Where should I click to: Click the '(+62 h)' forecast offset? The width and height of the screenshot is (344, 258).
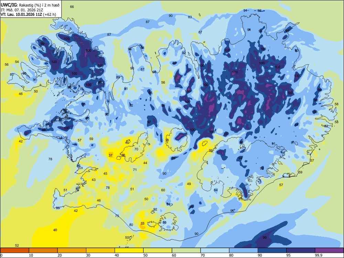[50, 14]
